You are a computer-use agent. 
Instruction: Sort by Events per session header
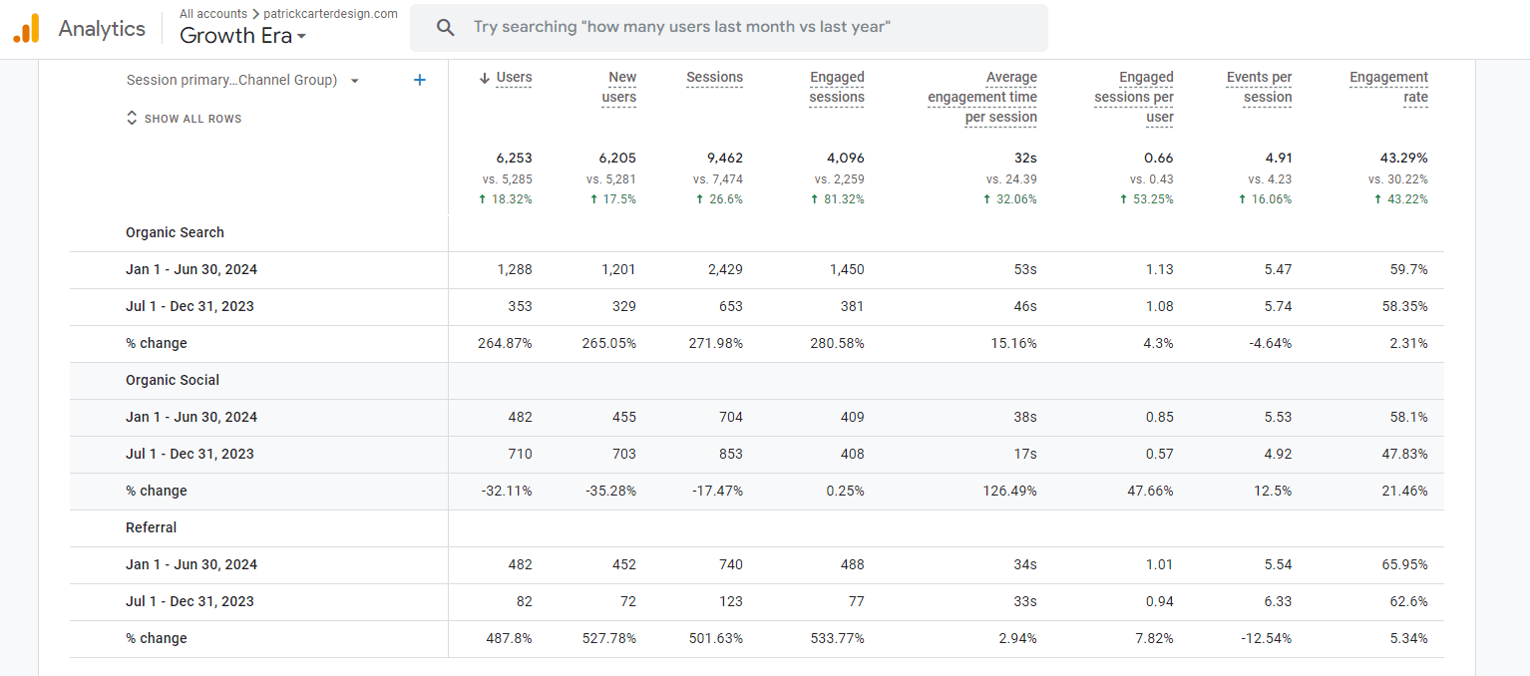(1259, 87)
